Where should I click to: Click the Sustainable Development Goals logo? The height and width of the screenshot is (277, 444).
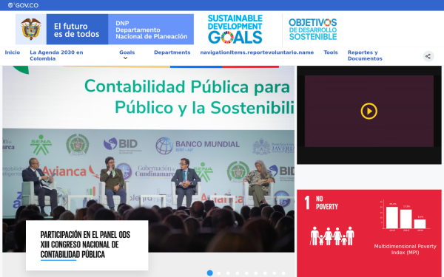[x=235, y=29]
